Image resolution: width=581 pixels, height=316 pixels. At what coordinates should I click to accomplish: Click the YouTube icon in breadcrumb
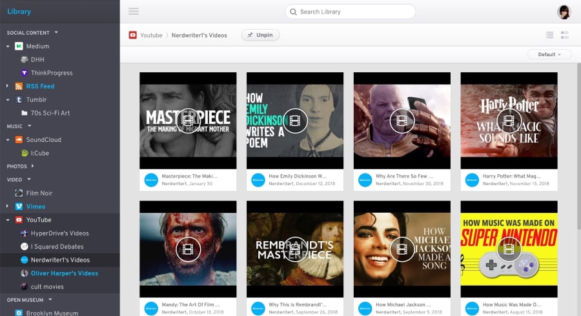(132, 35)
